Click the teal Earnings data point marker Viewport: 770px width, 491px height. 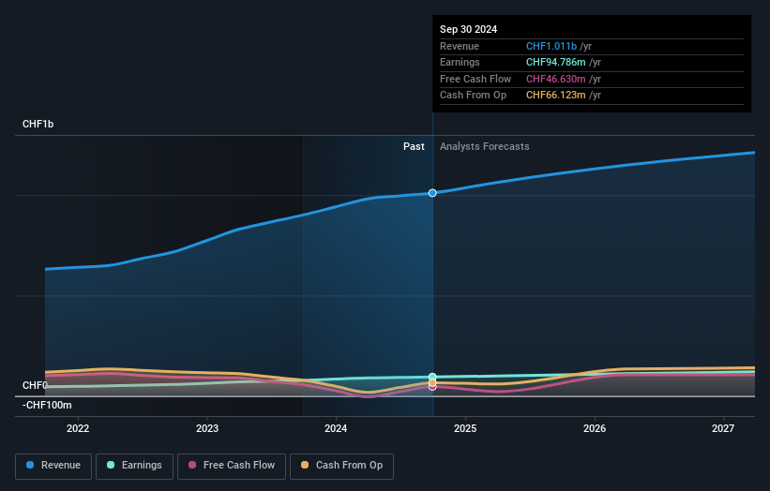tap(432, 378)
